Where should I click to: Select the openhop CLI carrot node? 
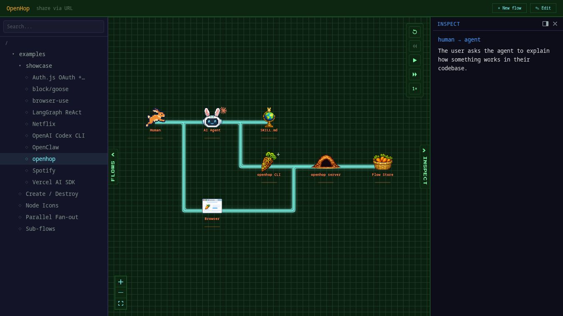pos(269,162)
